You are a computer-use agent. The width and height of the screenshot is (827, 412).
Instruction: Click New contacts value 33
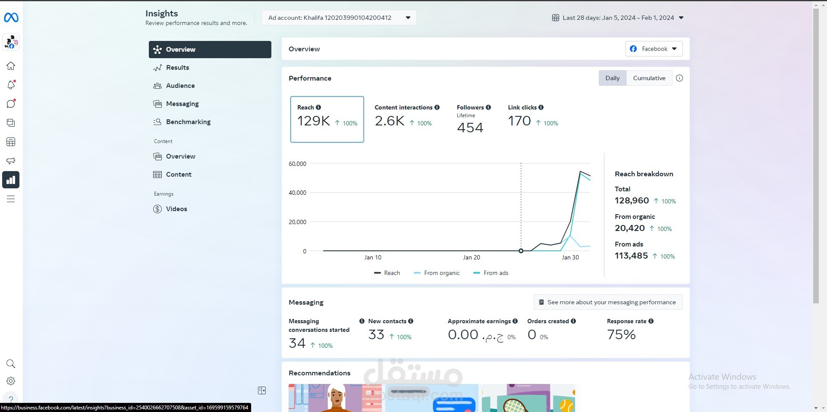376,334
